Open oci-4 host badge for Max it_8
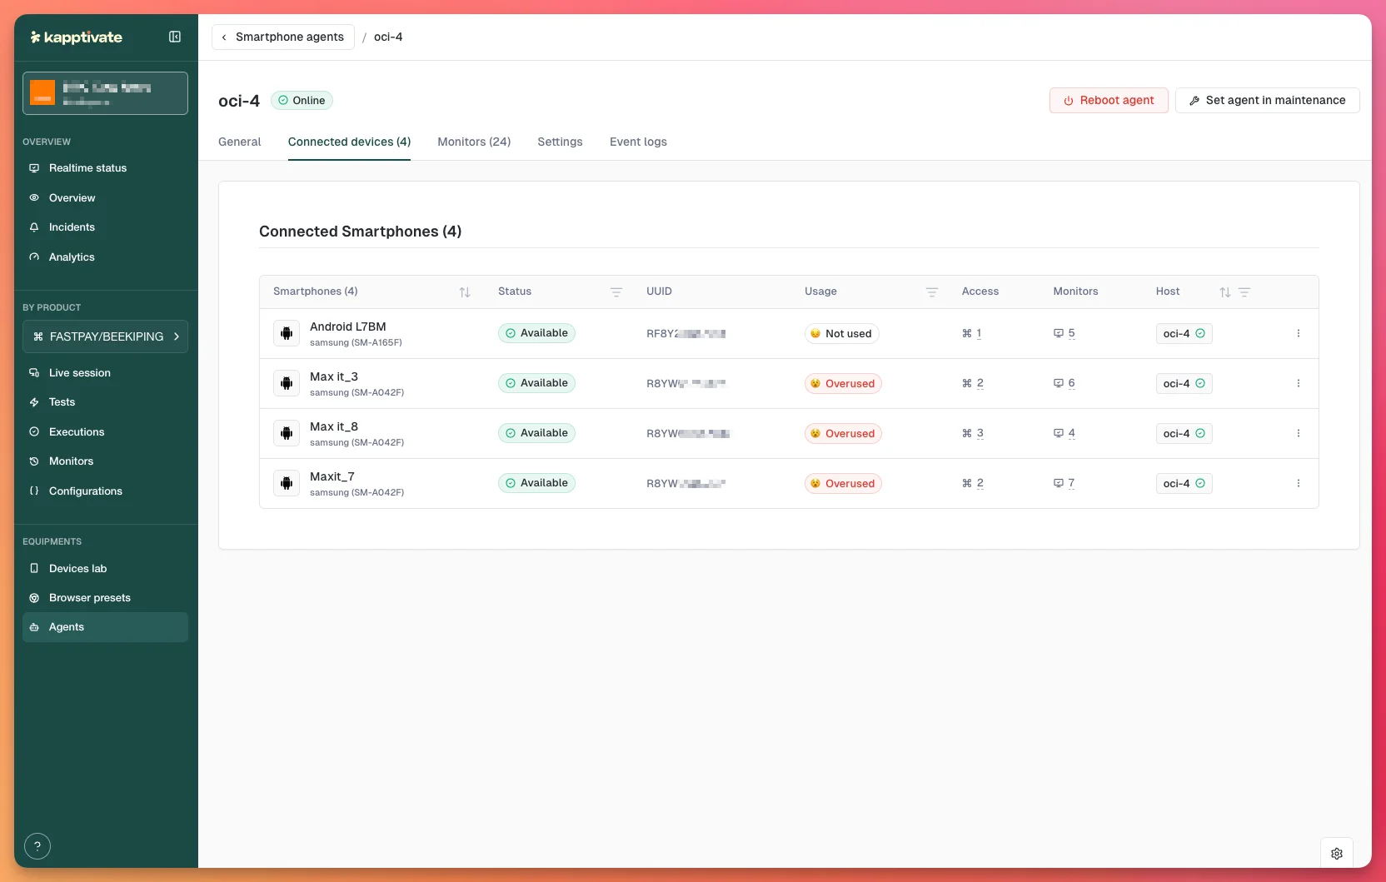1386x882 pixels. click(x=1184, y=434)
